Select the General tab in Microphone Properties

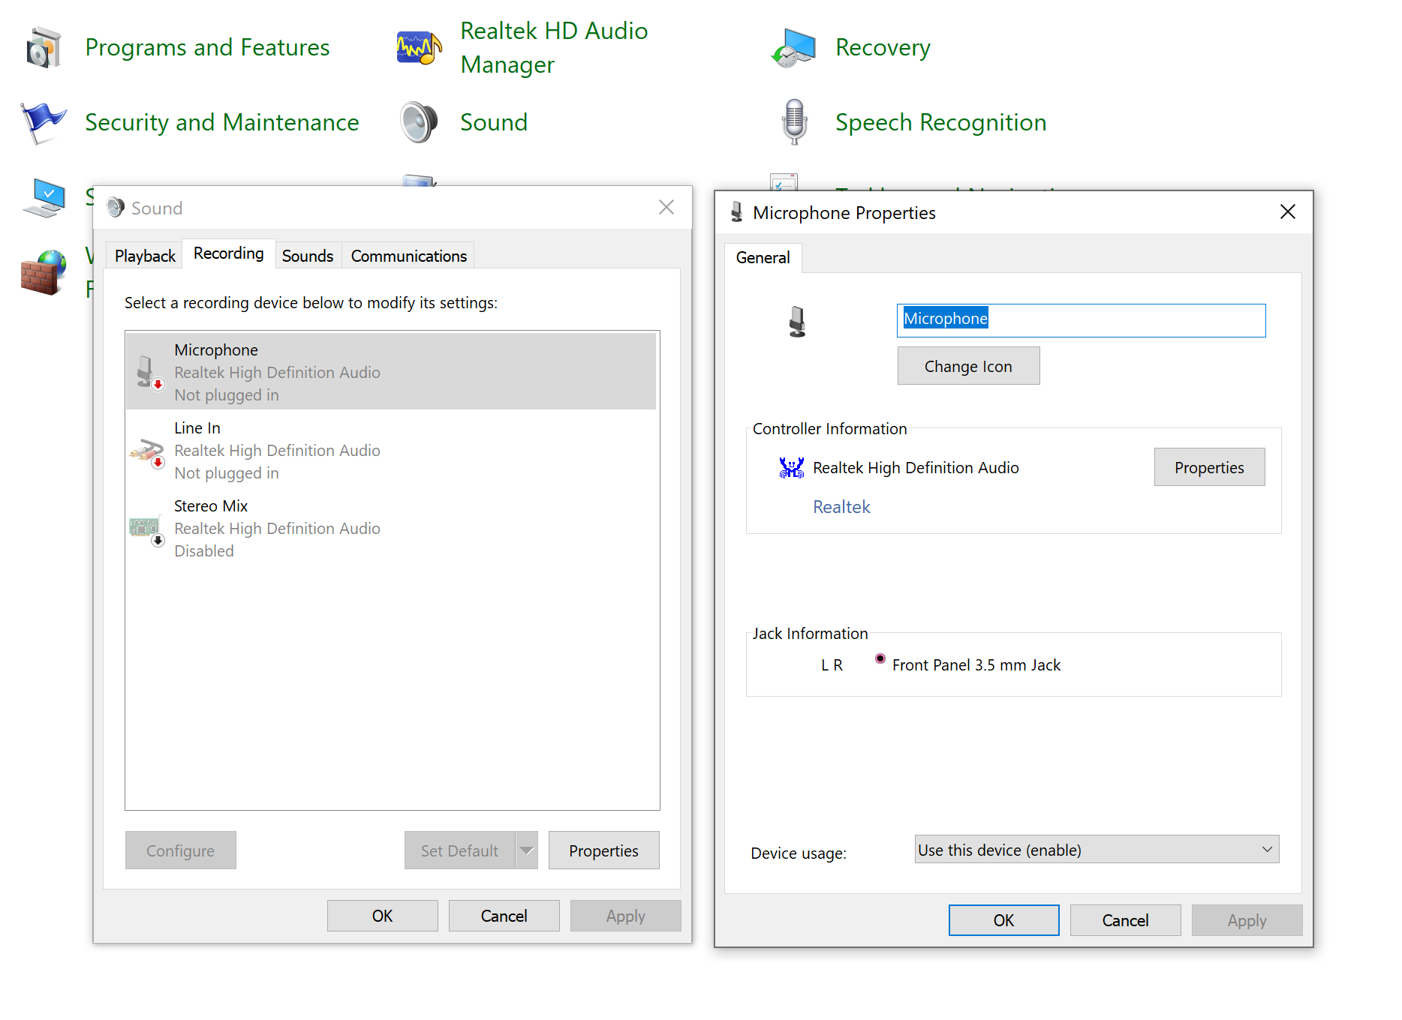[x=763, y=257]
